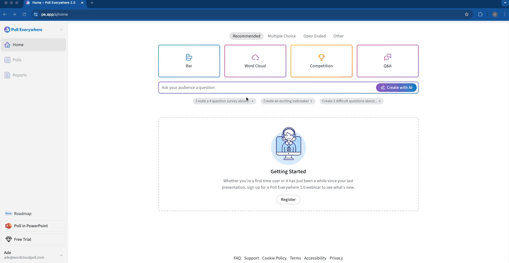Open Polls in the sidebar
Screen dimensions: 509x263
(33, 60)
